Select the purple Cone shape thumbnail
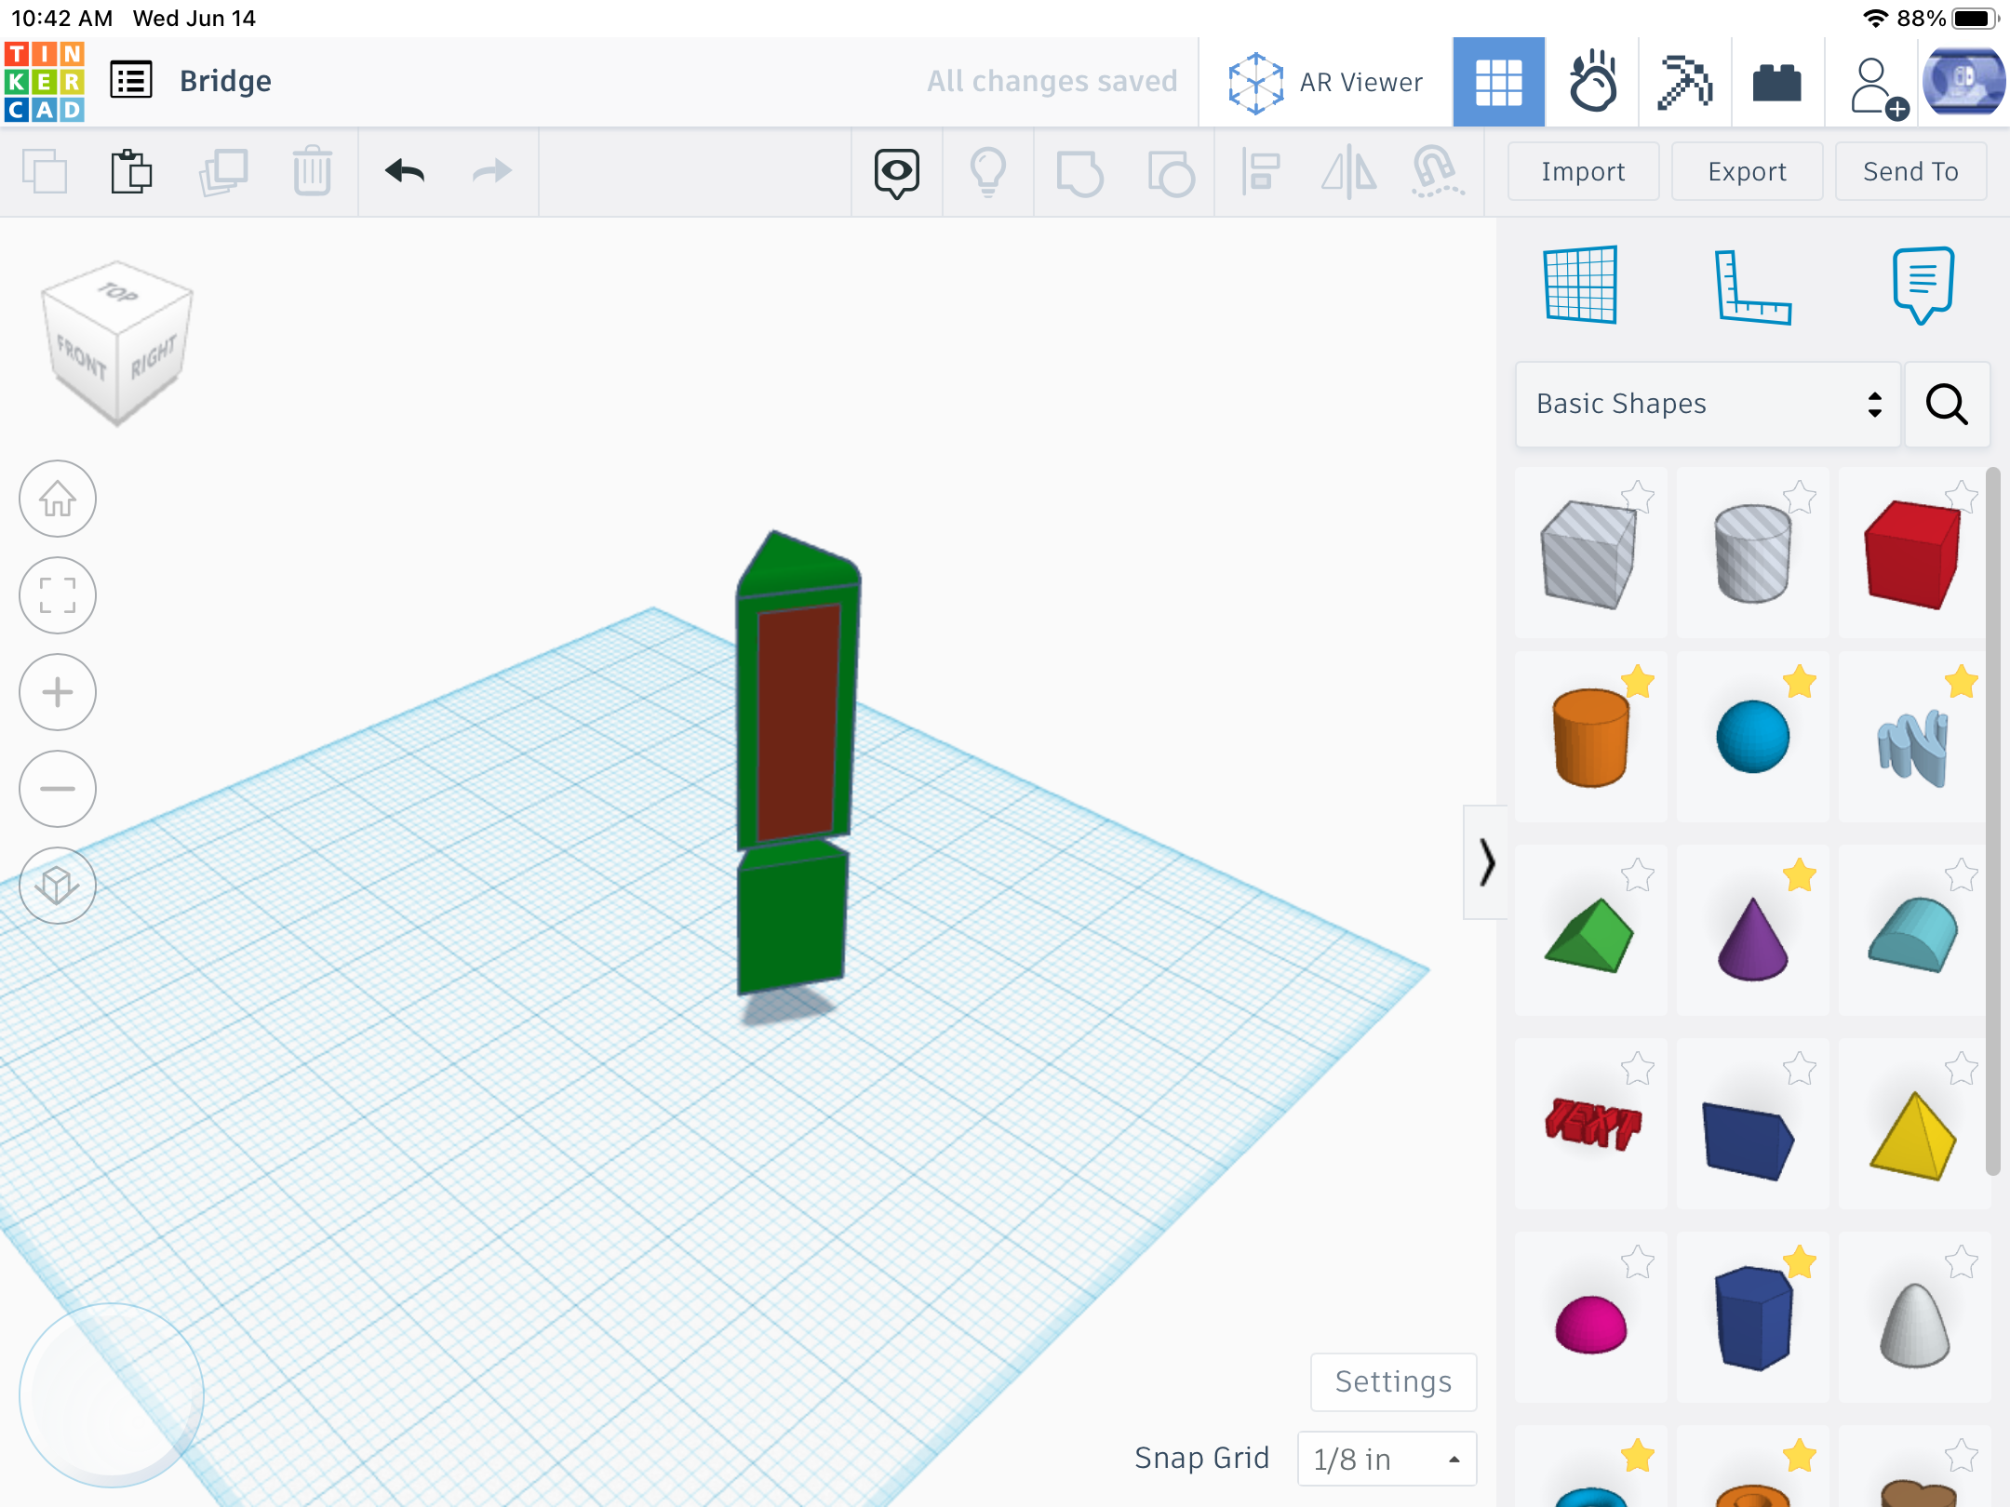 pos(1752,940)
